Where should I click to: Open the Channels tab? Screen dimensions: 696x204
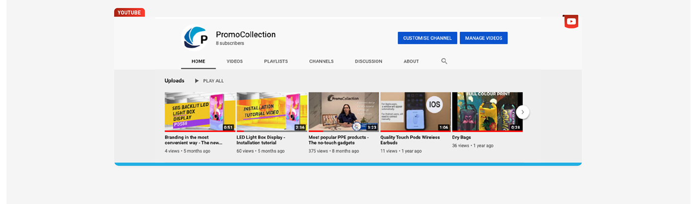click(x=321, y=62)
